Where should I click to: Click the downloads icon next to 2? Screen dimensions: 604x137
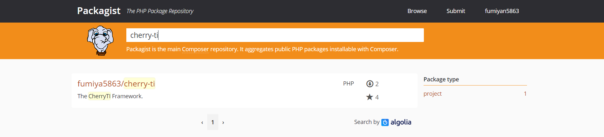[x=369, y=84]
